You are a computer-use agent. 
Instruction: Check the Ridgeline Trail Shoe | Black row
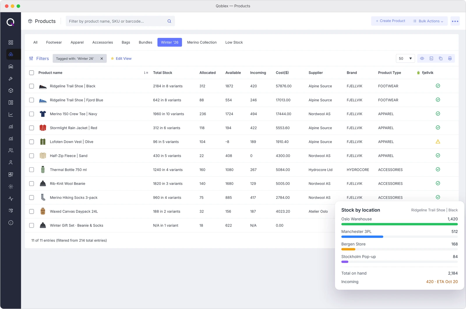coord(31,86)
